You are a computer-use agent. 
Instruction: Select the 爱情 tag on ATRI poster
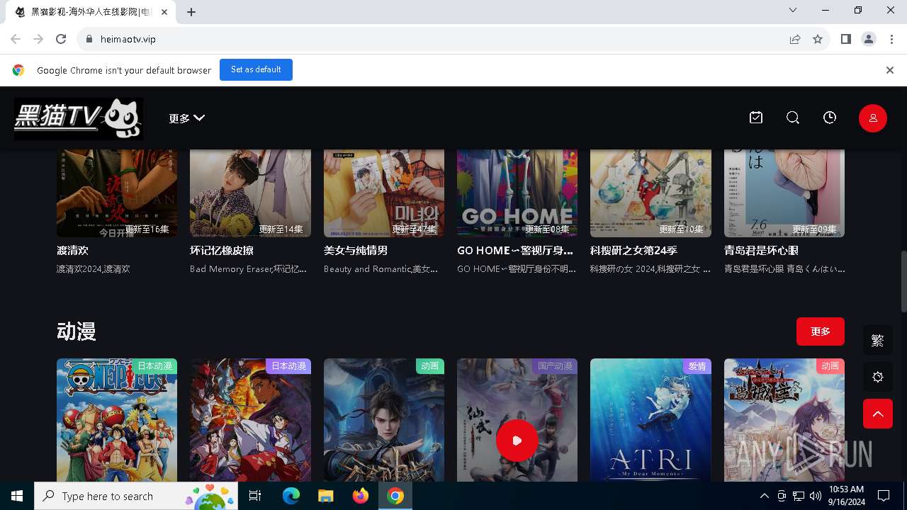[697, 366]
